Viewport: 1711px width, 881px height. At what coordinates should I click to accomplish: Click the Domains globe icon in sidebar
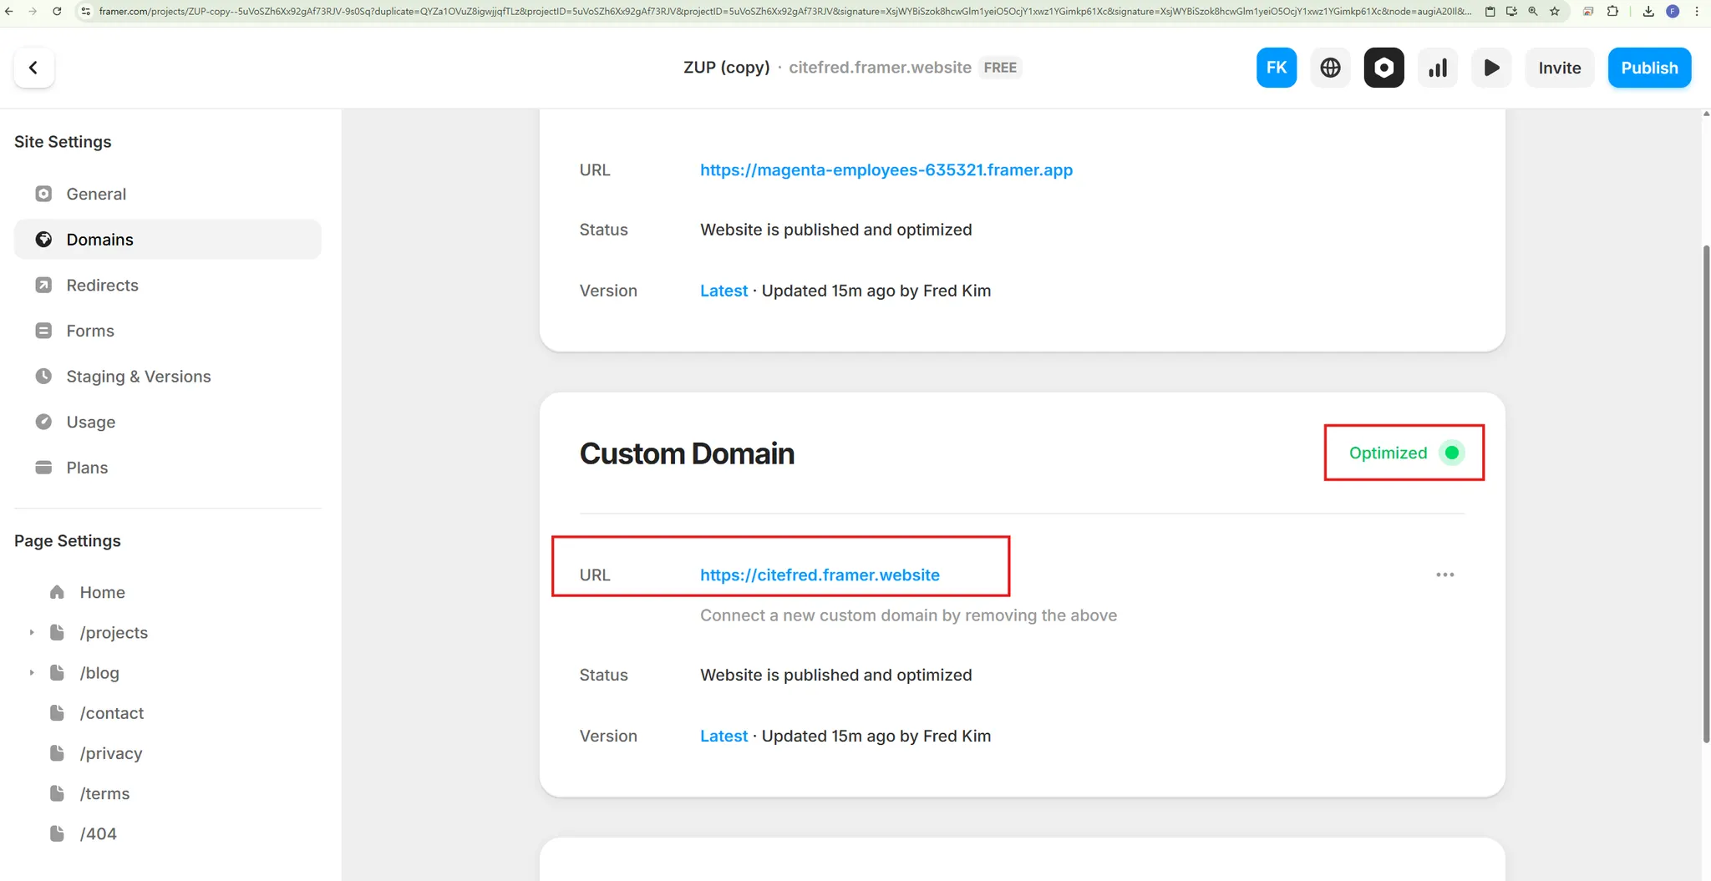(x=43, y=240)
